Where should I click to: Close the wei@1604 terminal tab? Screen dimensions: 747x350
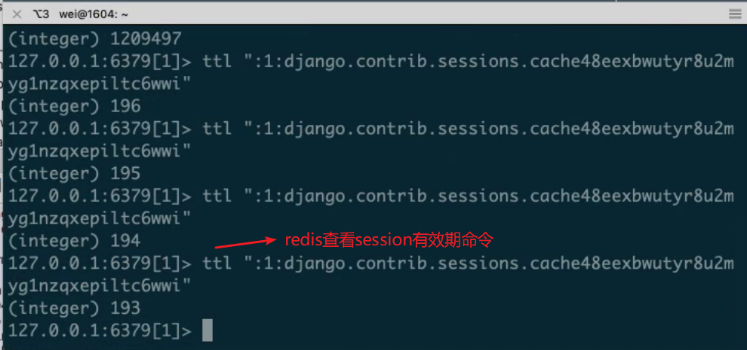(17, 14)
